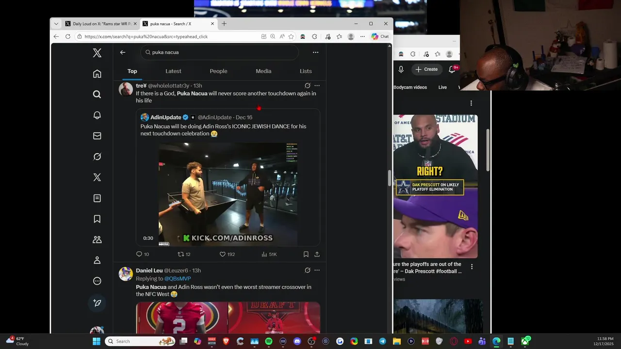Switch to Latest tab
Viewport: 621px width, 349px height.
(173, 71)
